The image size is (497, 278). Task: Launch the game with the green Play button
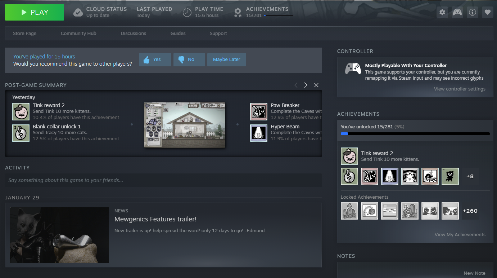click(35, 12)
